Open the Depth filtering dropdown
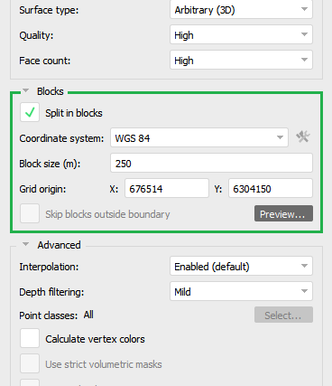 (241, 292)
